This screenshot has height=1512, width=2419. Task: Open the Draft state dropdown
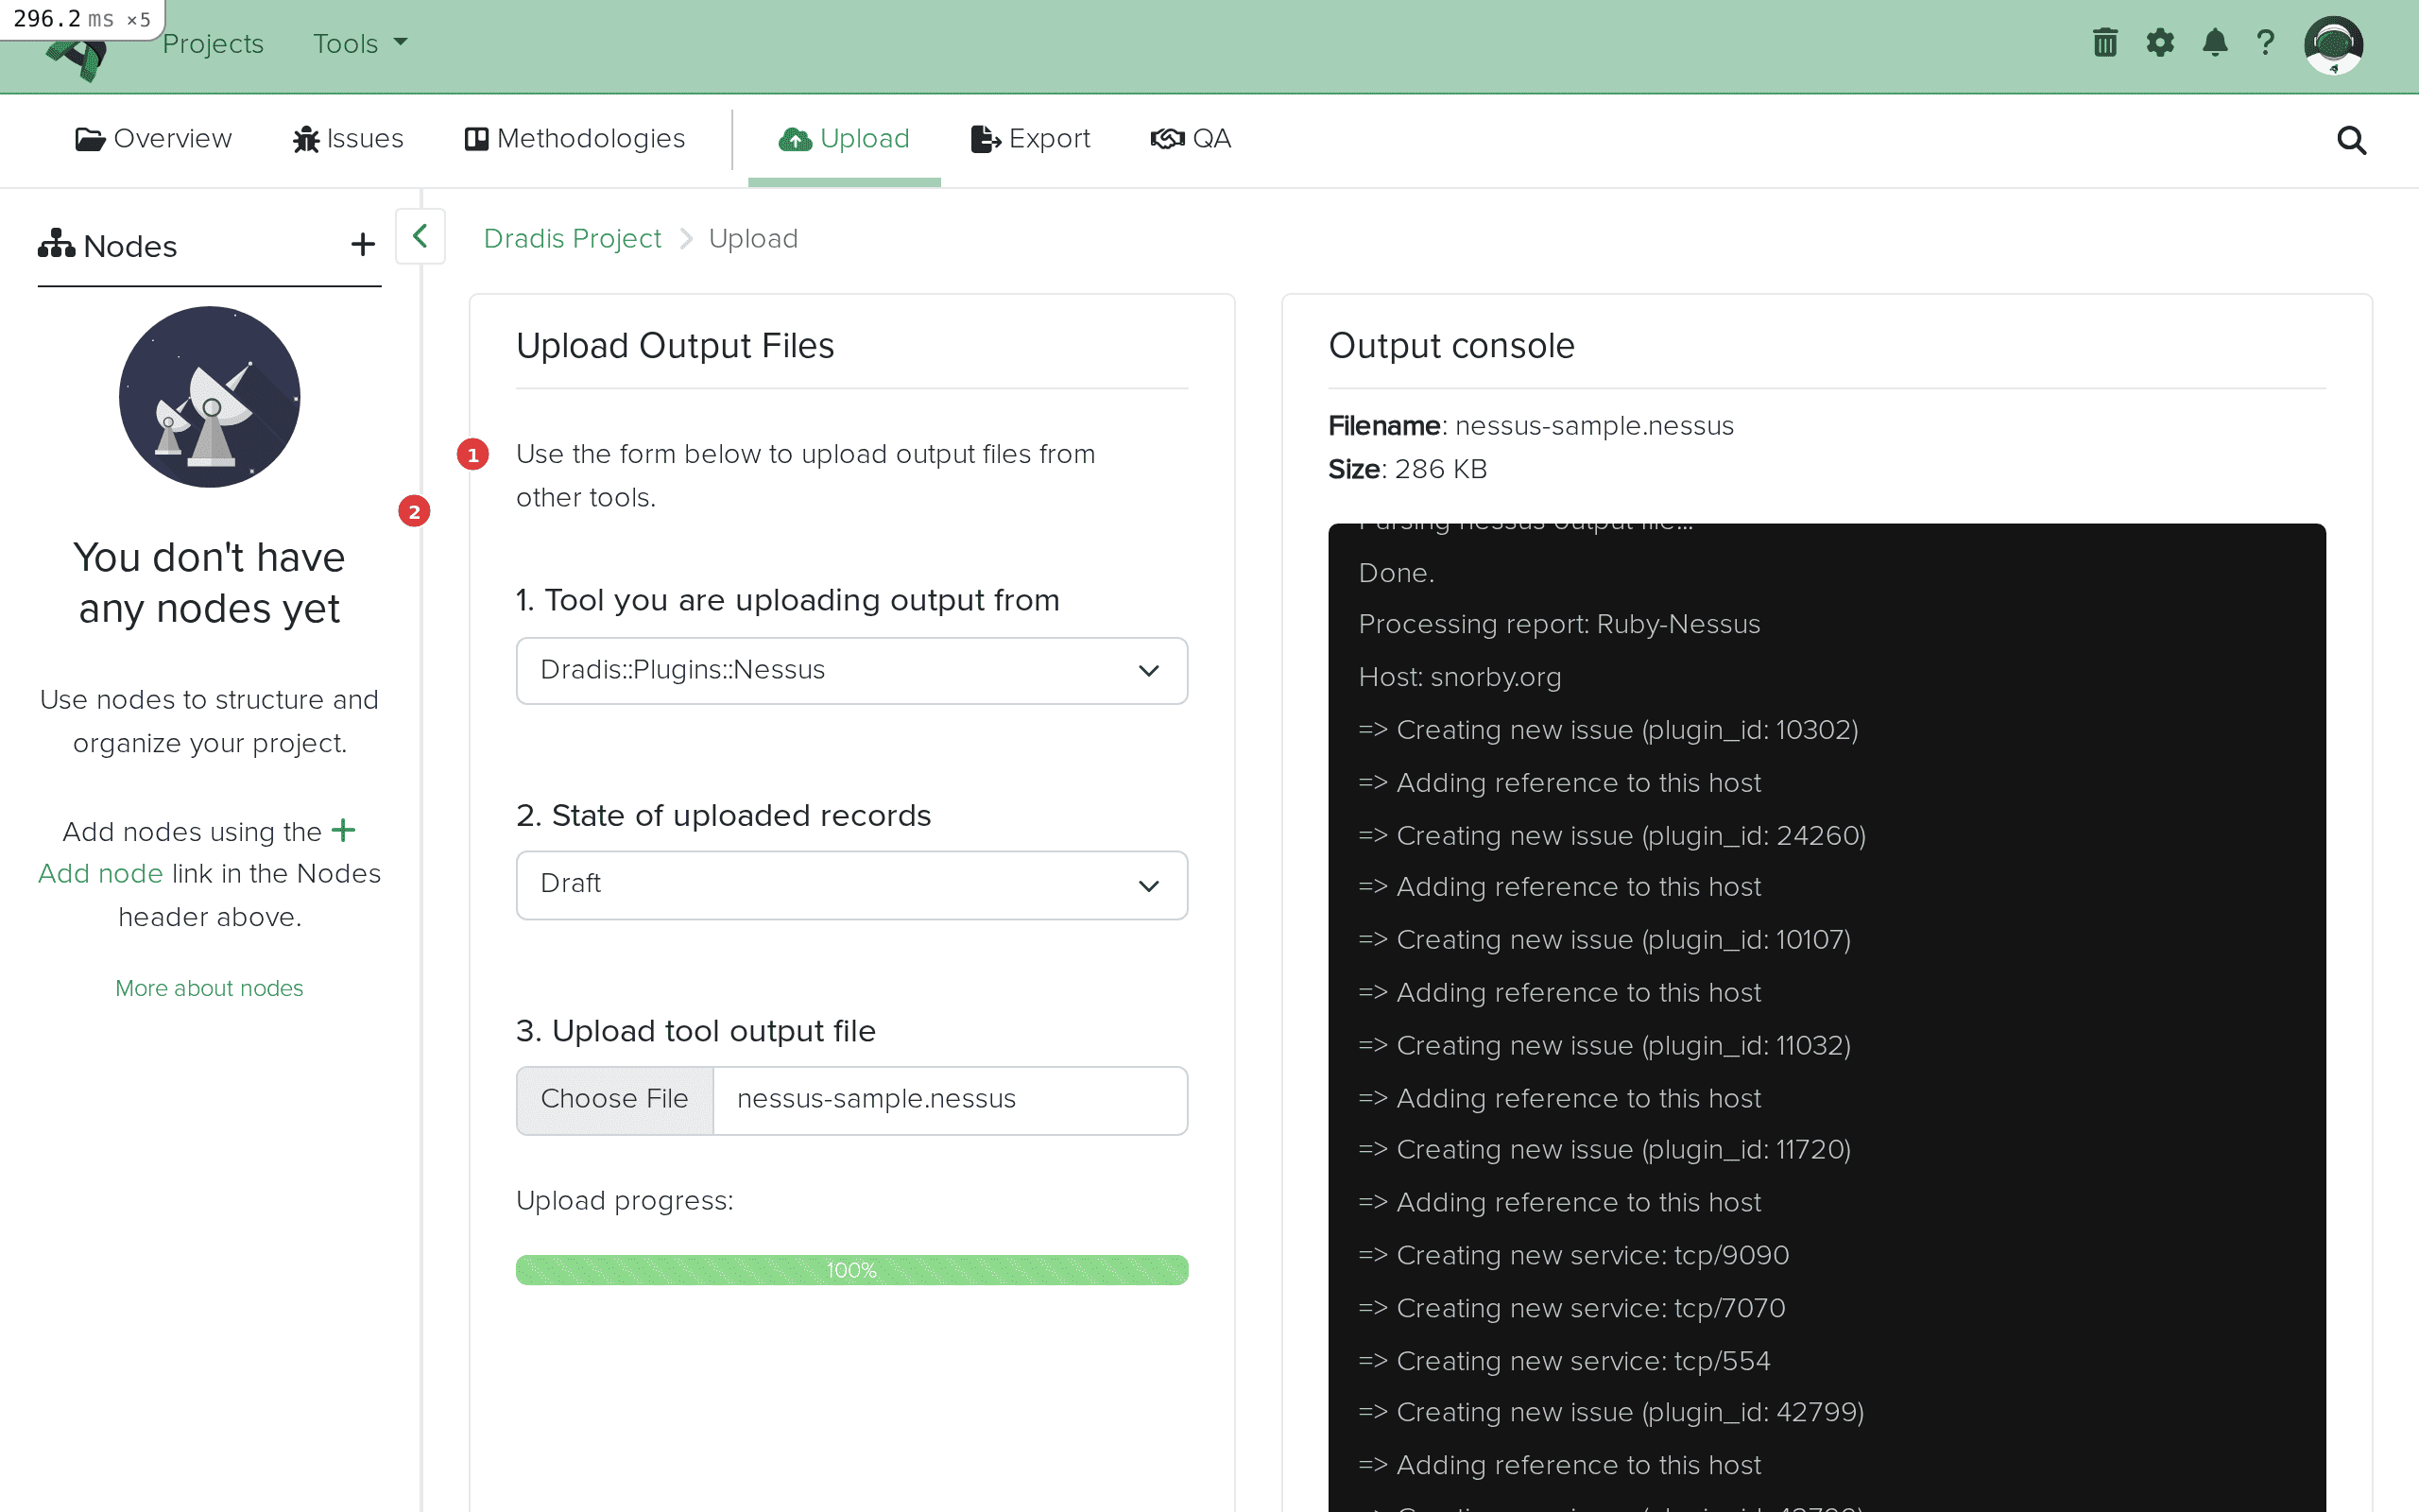pos(850,884)
